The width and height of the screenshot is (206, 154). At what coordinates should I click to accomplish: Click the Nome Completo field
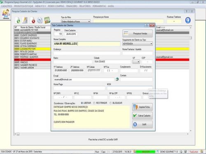click(87, 44)
